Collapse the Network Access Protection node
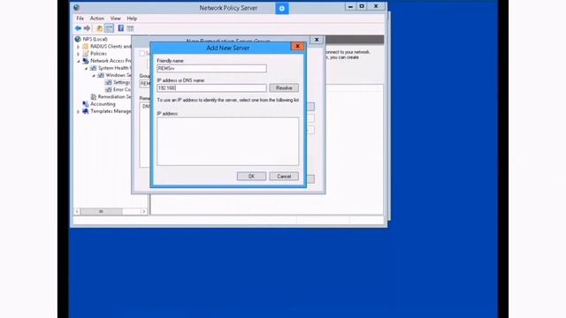Viewport: 566px width, 318px height. click(79, 61)
